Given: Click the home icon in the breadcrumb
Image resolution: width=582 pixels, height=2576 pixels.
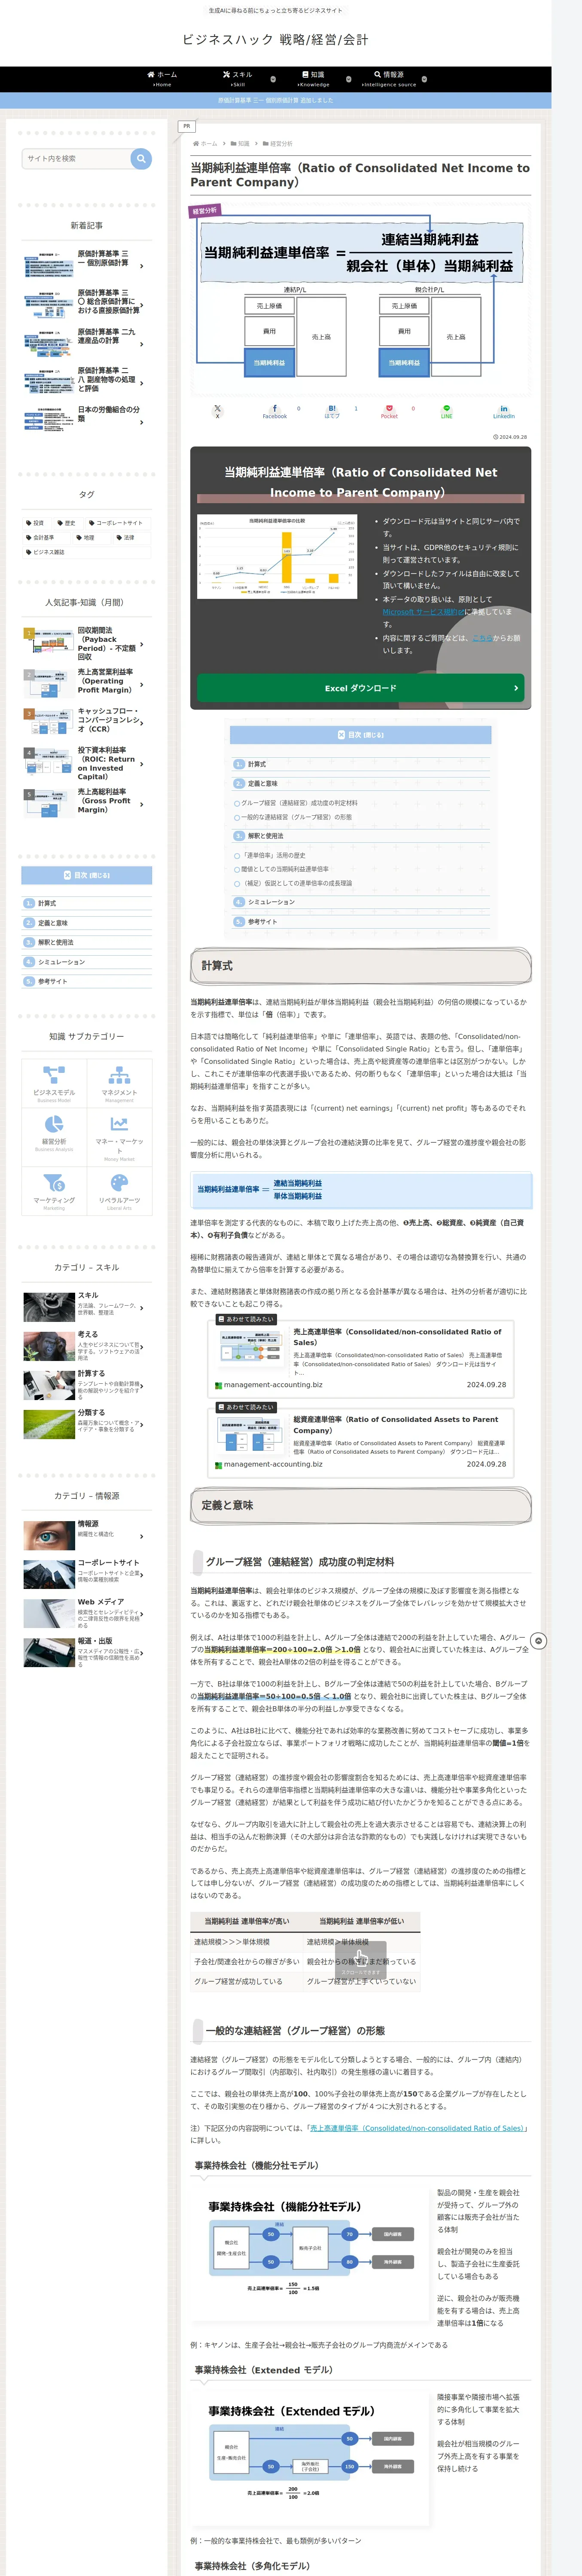Looking at the screenshot, I should click(196, 144).
